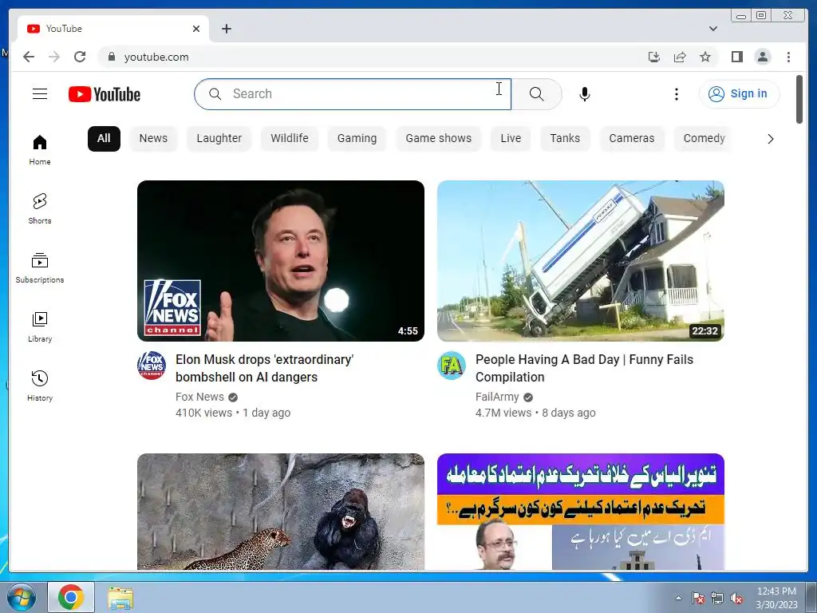Image resolution: width=817 pixels, height=613 pixels.
Task: Select the Game shows filter chip
Action: point(438,139)
